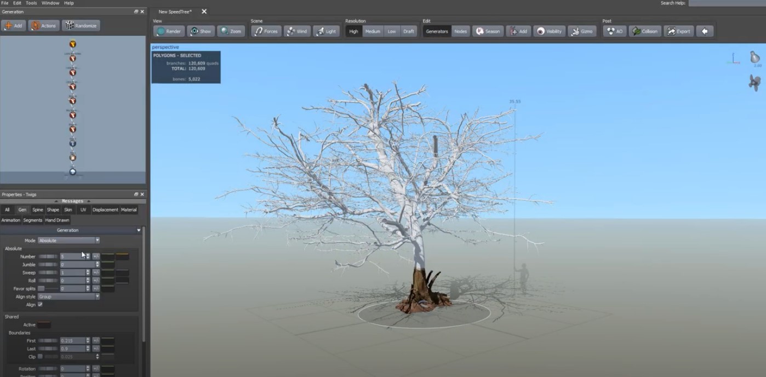
Task: Click the wind fan icon in viewport corner
Action: [754, 83]
